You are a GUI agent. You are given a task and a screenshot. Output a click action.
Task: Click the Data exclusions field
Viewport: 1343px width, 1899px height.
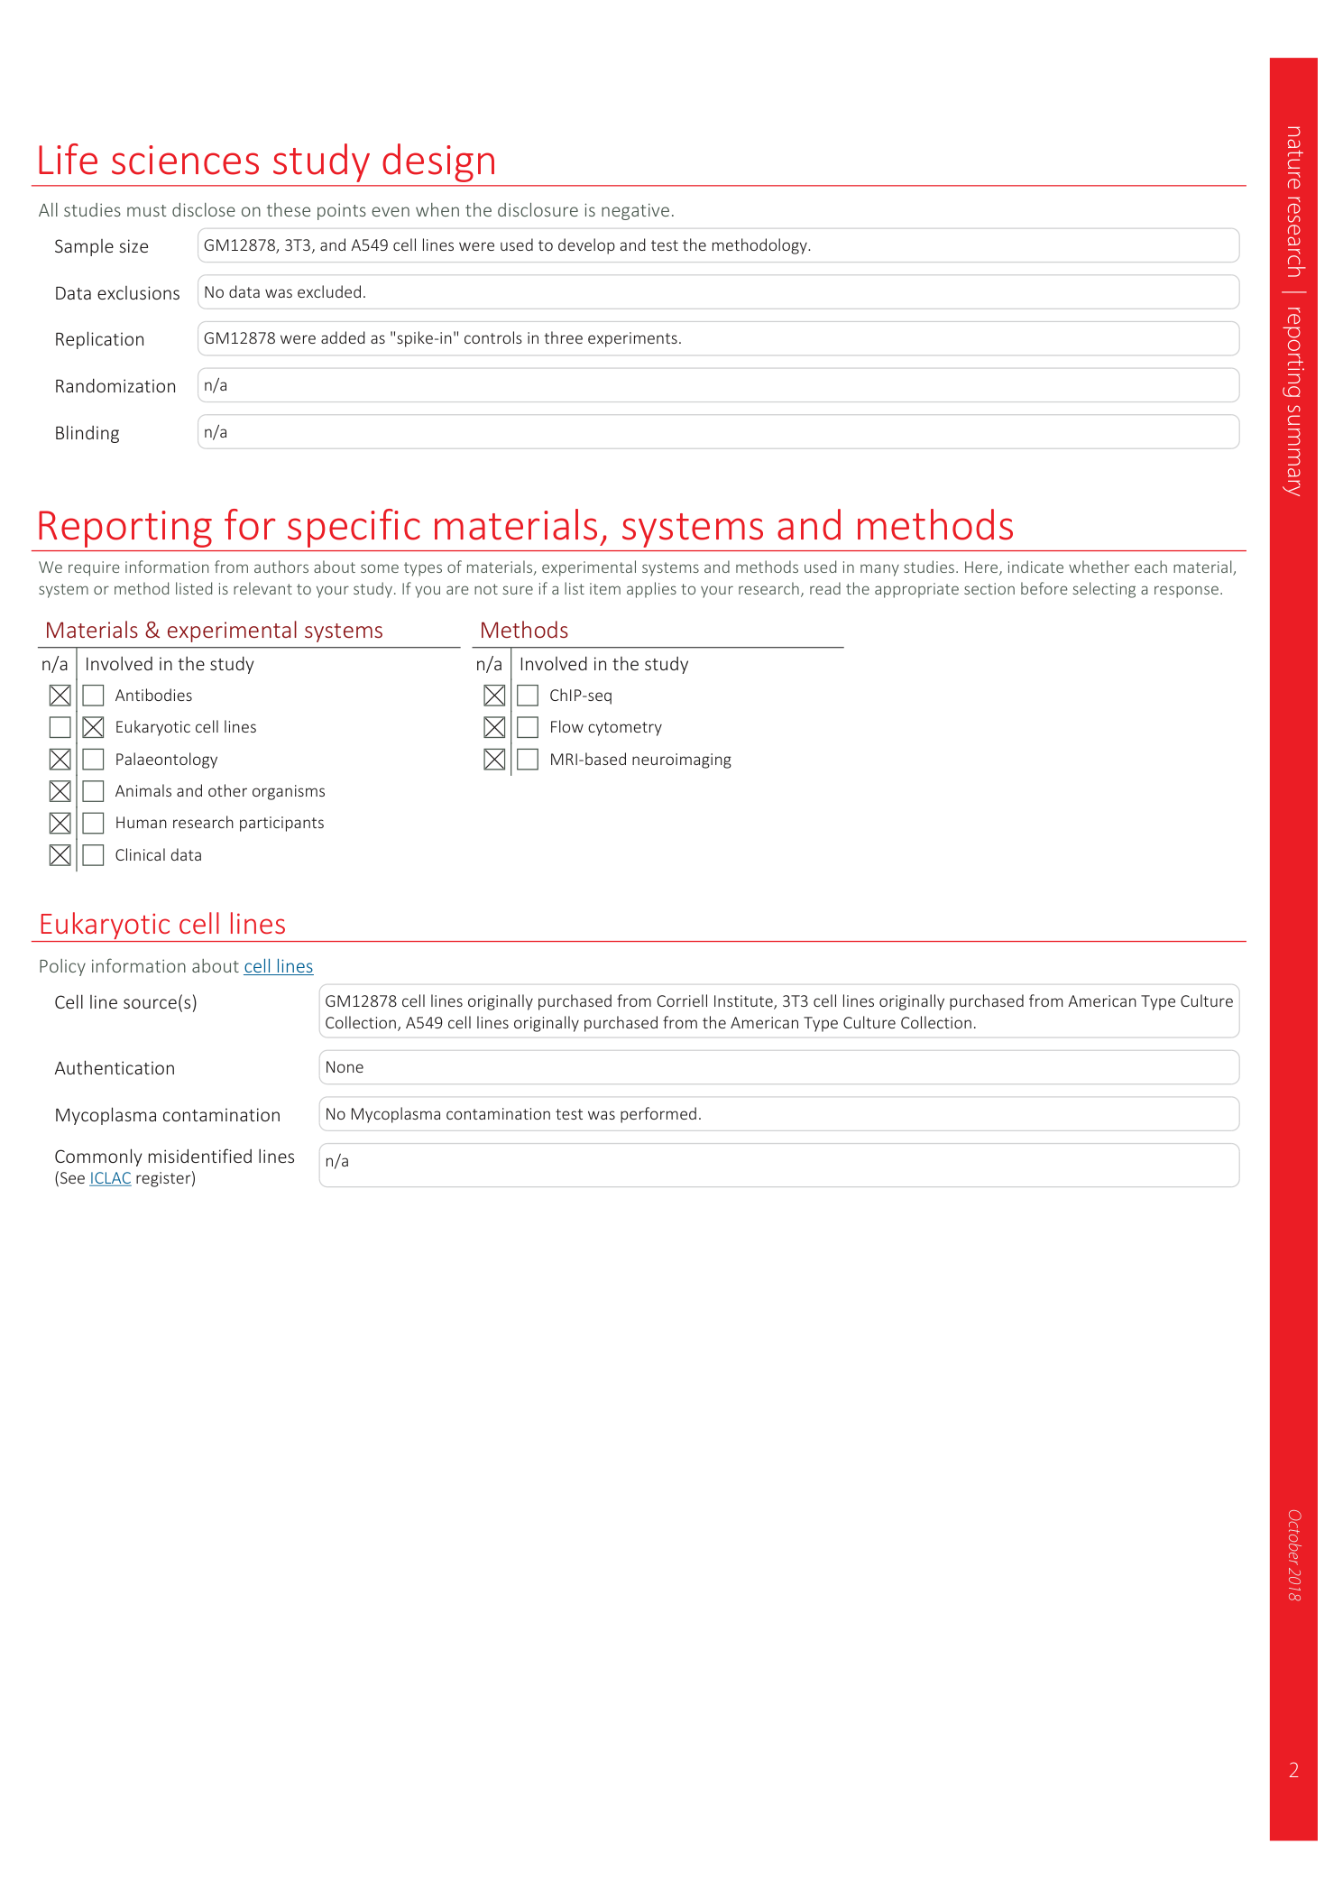coord(718,292)
